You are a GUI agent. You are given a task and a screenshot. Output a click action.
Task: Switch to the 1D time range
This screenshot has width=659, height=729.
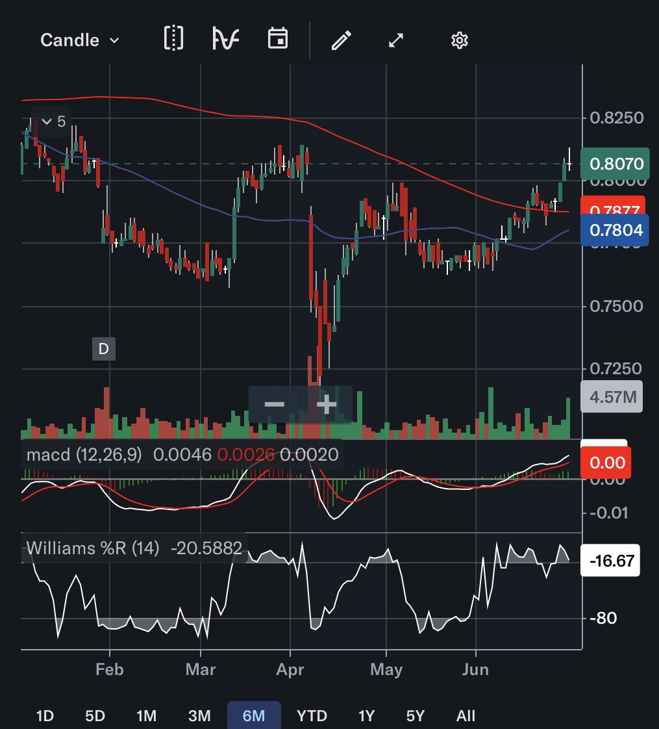(x=45, y=716)
